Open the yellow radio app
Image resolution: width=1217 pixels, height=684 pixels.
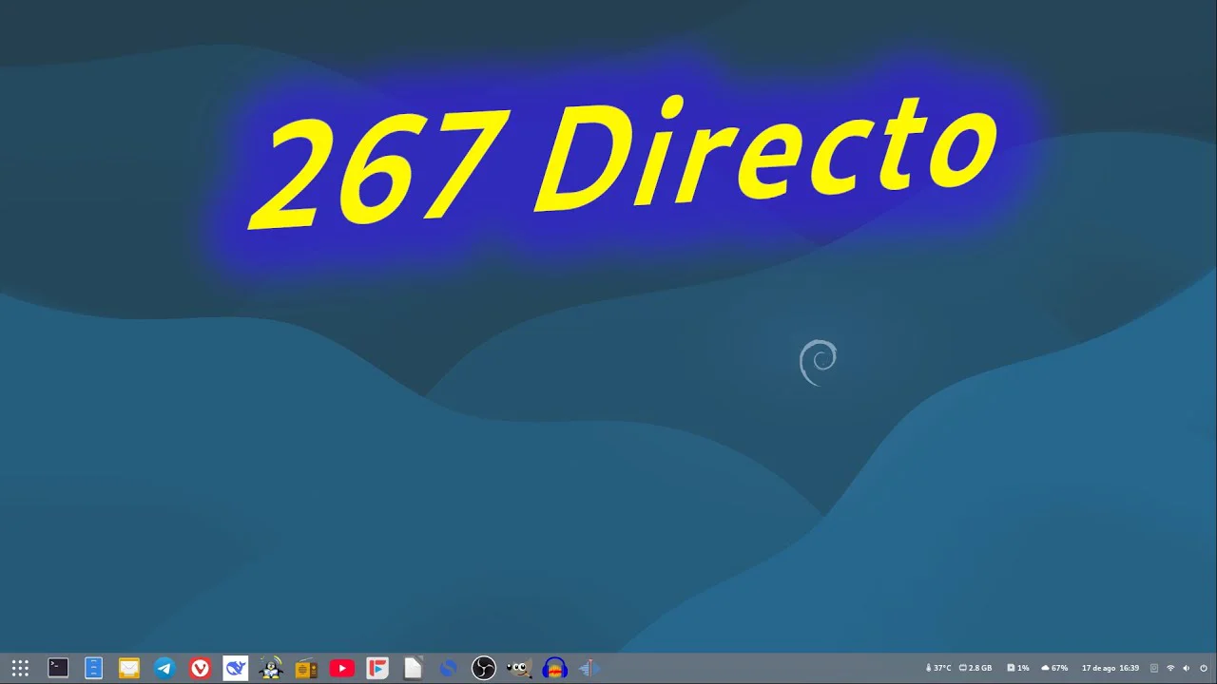tap(306, 669)
